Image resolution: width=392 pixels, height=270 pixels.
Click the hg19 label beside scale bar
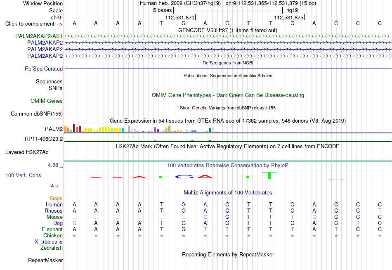[x=292, y=10]
